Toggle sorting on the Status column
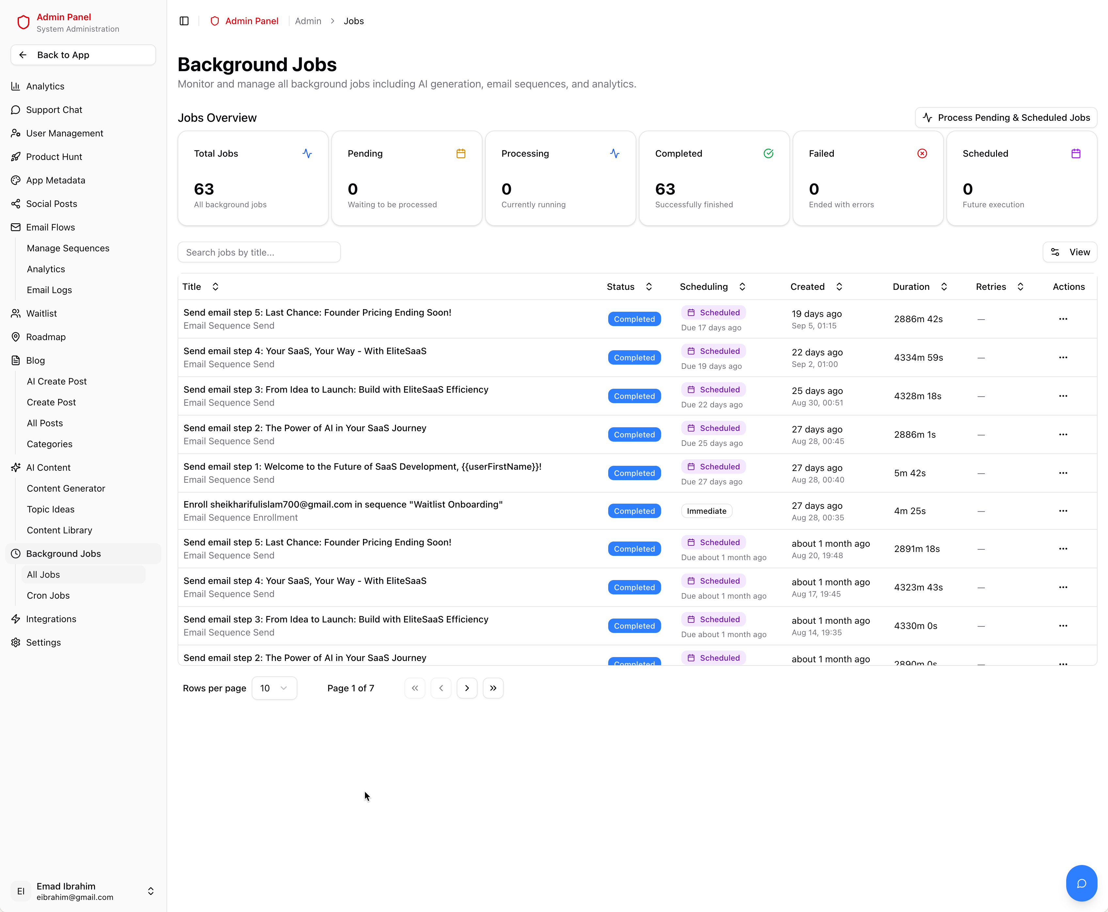Screen dimensions: 1108x912 [x=649, y=287]
